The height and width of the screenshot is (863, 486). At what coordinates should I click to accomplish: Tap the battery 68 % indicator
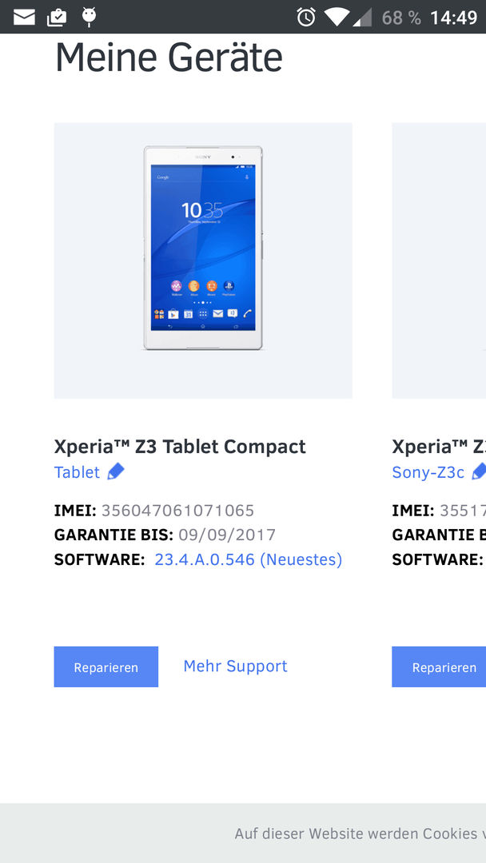click(x=401, y=18)
